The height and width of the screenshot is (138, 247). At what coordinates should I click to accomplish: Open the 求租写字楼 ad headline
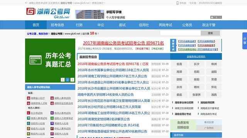[114, 12]
